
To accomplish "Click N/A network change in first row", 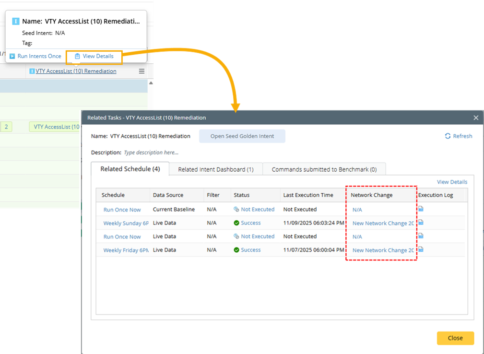I will pos(357,210).
